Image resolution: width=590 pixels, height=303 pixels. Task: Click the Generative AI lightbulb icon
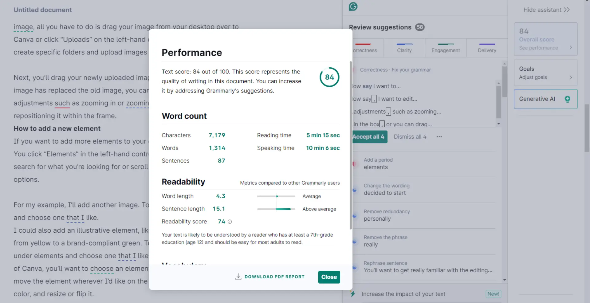pyautogui.click(x=567, y=99)
